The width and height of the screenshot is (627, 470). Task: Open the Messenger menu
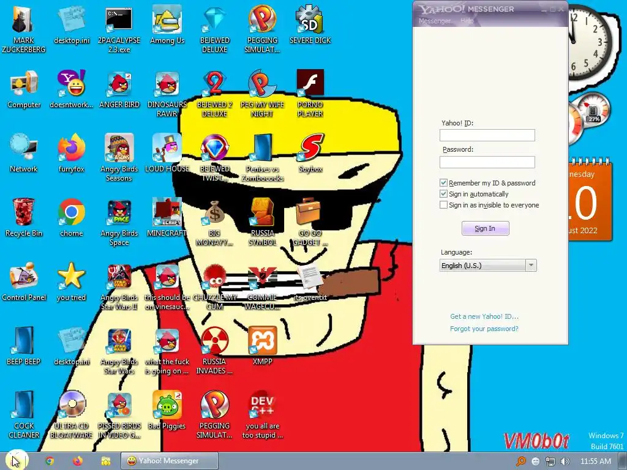pos(435,21)
